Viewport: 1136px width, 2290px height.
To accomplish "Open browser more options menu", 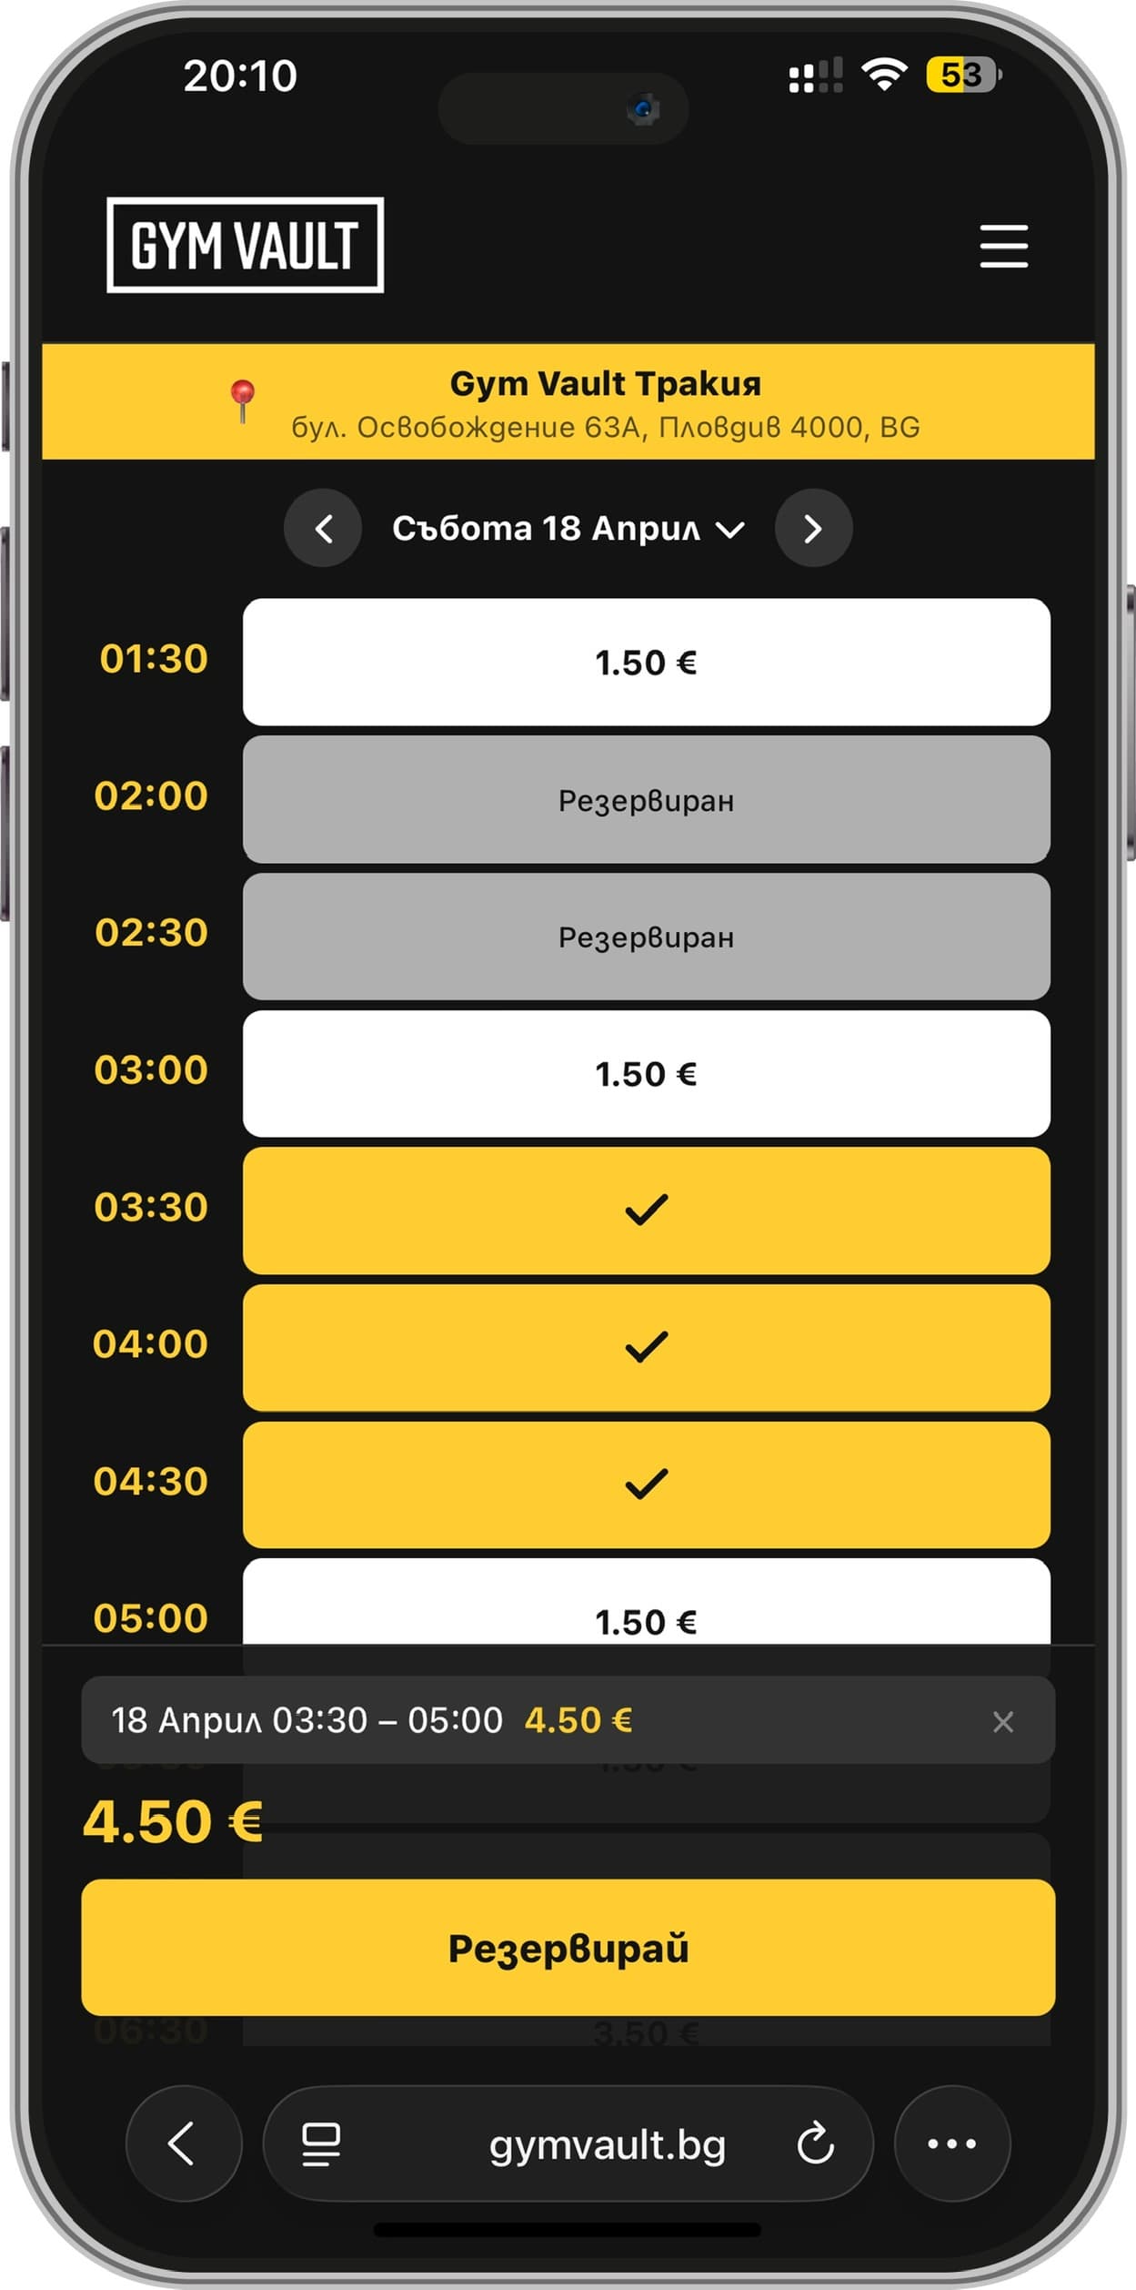I will [x=951, y=2143].
